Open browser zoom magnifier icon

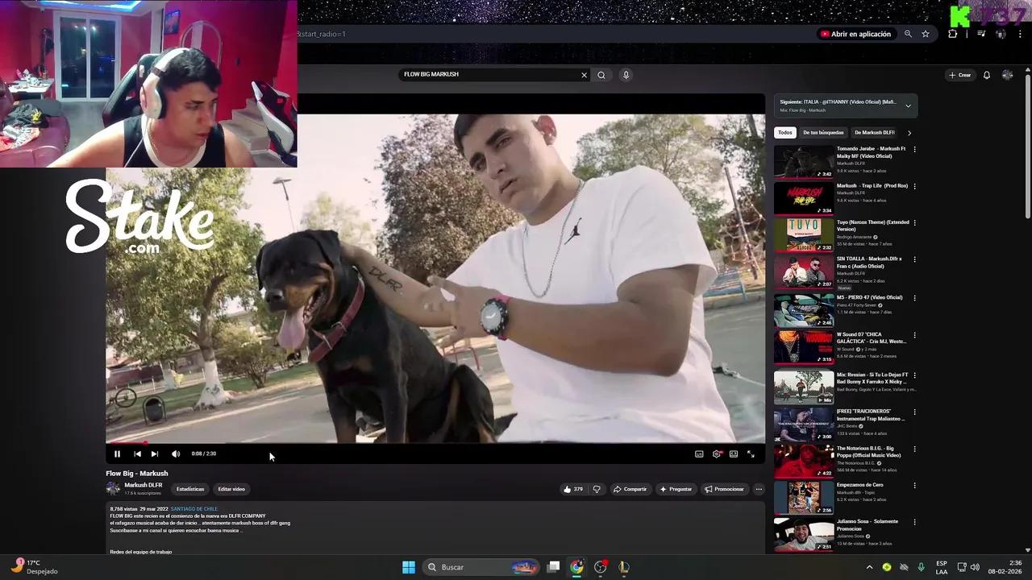[x=908, y=34]
